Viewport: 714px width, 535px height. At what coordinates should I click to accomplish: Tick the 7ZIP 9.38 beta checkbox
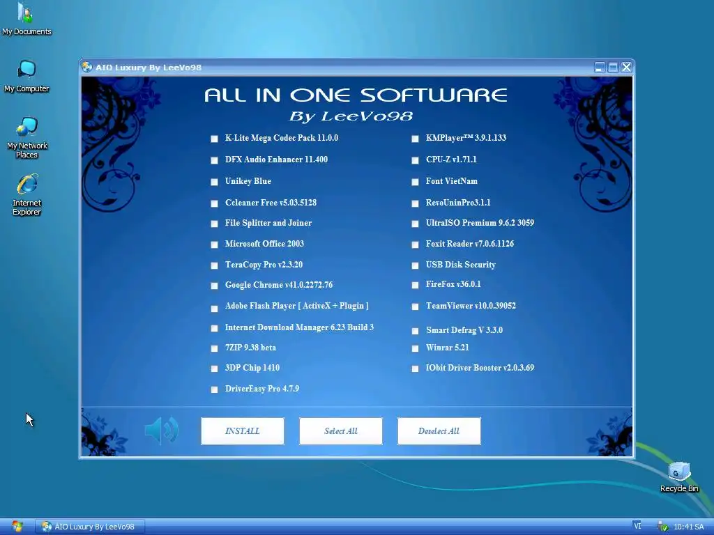[215, 348]
